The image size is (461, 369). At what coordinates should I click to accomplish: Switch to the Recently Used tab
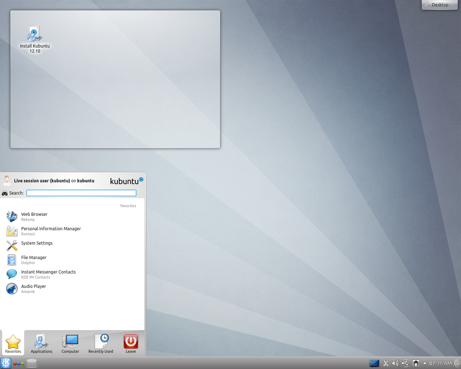[x=101, y=343]
